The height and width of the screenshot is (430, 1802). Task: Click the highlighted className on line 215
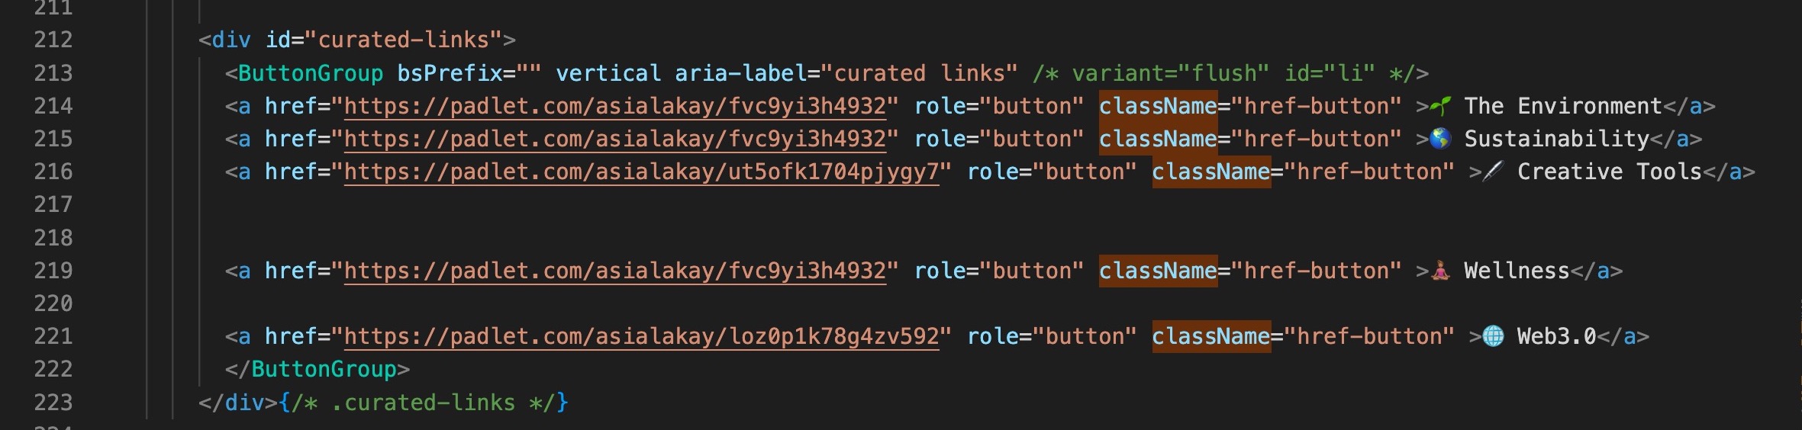tap(1158, 140)
